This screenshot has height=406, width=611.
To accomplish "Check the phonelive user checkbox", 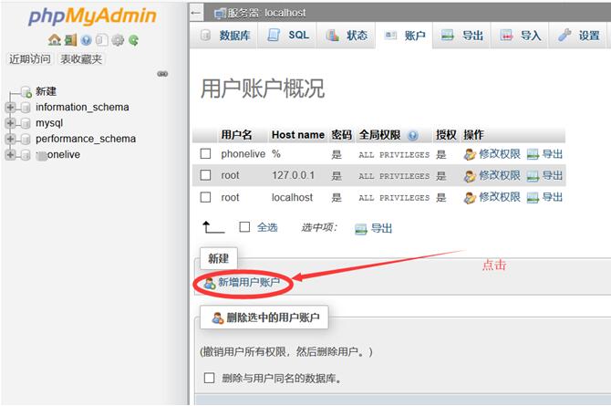I will pyautogui.click(x=205, y=153).
